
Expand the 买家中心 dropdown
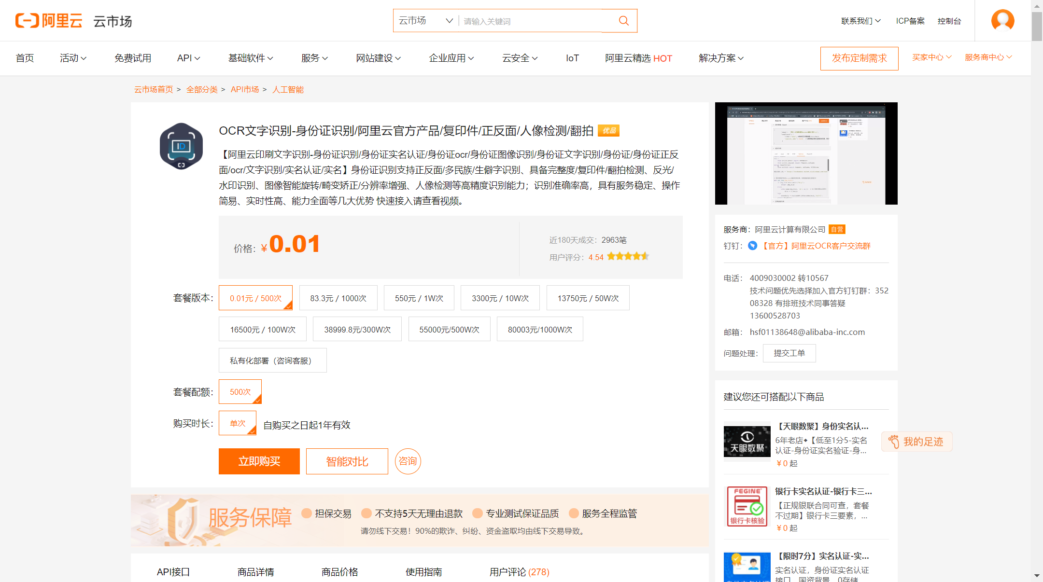coord(931,57)
